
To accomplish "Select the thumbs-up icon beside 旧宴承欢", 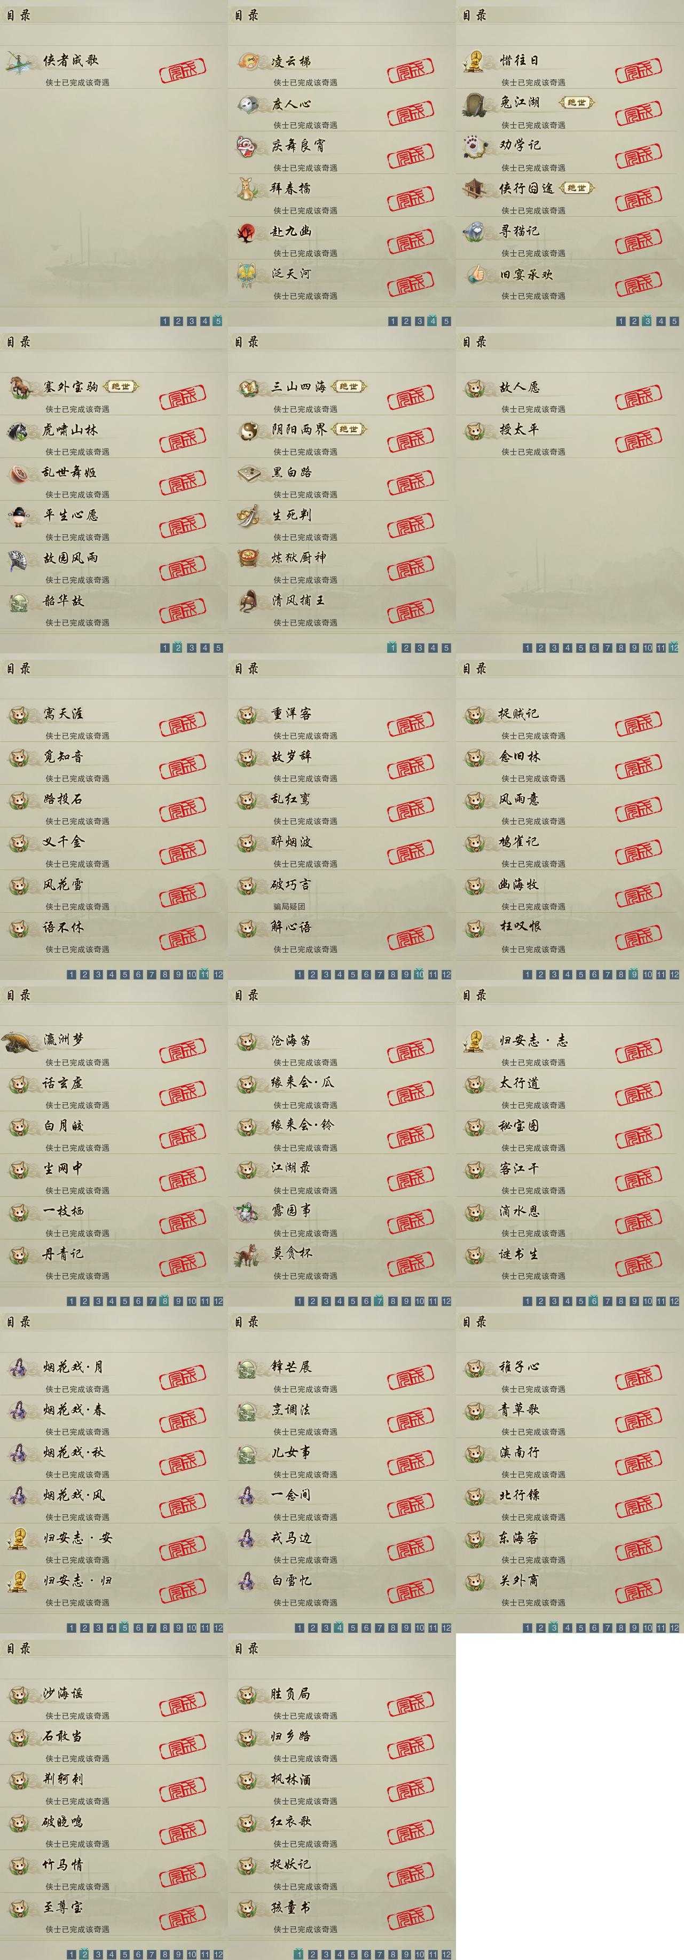I will pos(476,274).
